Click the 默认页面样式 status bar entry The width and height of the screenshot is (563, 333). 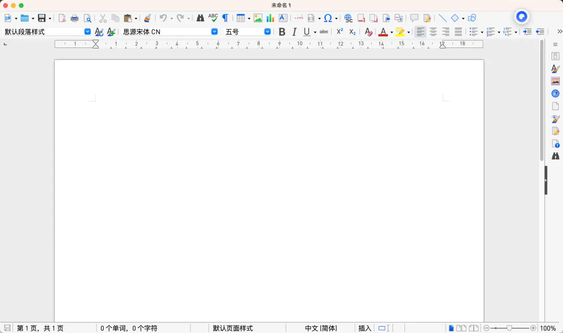232,328
